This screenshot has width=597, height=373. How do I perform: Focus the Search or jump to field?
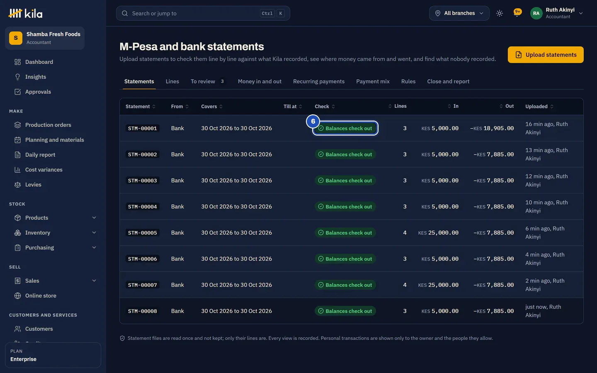pyautogui.click(x=203, y=13)
